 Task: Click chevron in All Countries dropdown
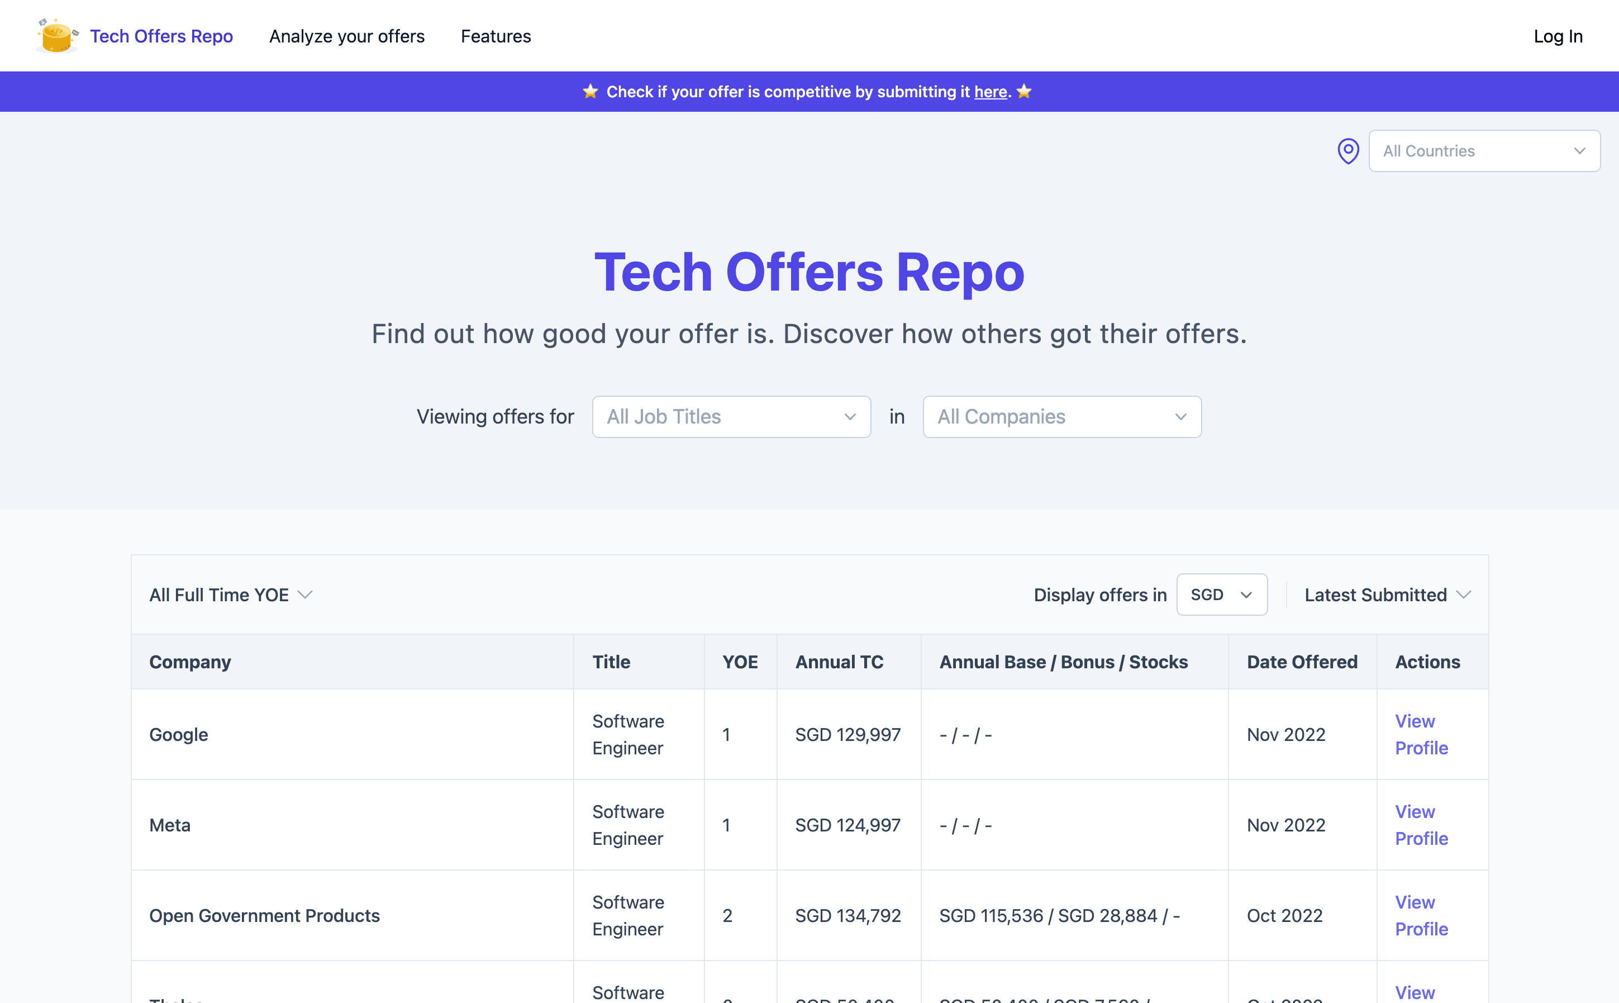(x=1579, y=150)
